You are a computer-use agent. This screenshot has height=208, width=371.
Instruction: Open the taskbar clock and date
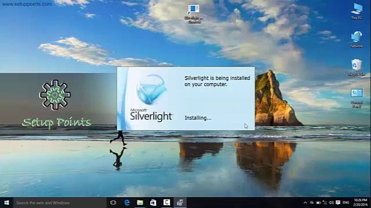[360, 203]
